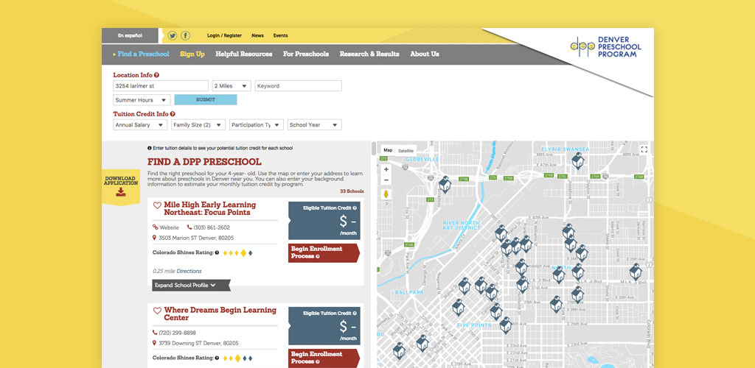The width and height of the screenshot is (755, 368).
Task: Click the 33 Schools count text
Action: (x=352, y=191)
